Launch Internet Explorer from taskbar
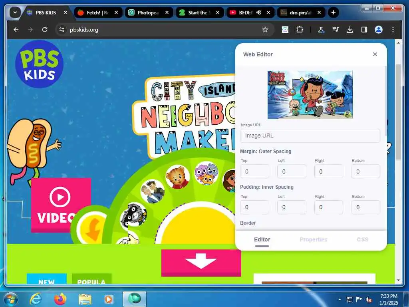The image size is (409, 307). (x=36, y=299)
